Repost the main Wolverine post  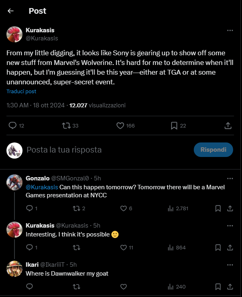click(67, 125)
